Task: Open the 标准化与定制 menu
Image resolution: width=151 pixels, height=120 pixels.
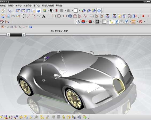Action: click(48, 6)
